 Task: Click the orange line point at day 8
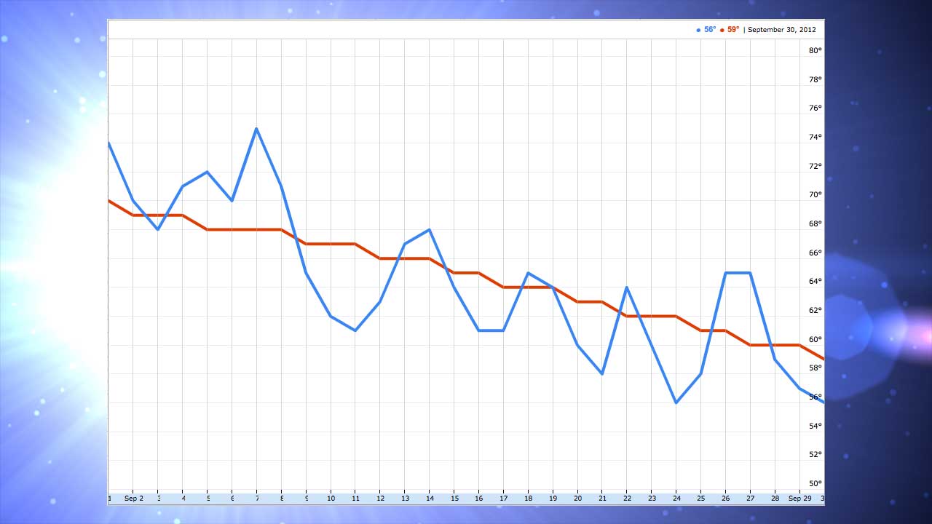281,230
